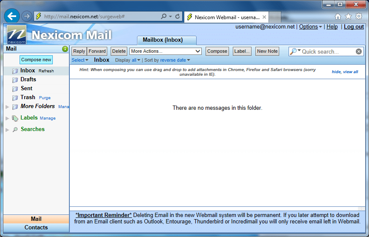Click the browser address bar URL
The width and height of the screenshot is (369, 237).
tap(85, 17)
